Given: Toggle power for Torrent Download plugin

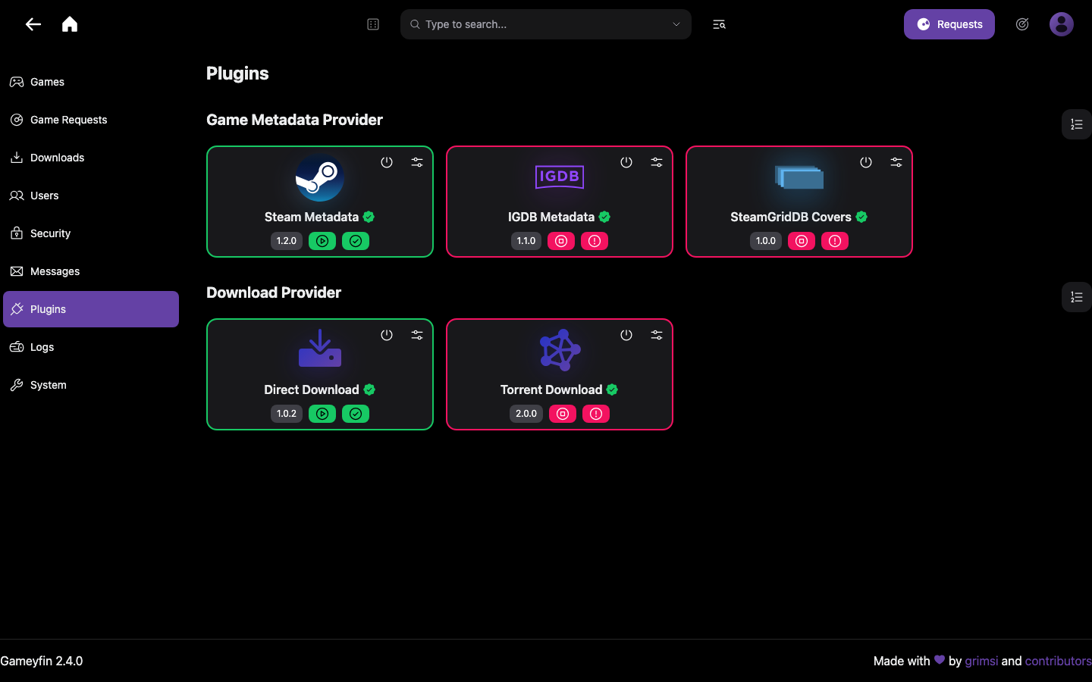Looking at the screenshot, I should coord(626,335).
